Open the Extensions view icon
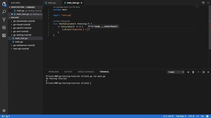 click(x=4, y=35)
